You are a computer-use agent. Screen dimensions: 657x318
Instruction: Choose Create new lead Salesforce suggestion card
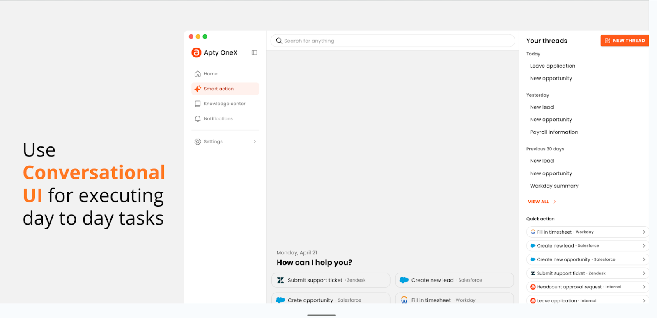click(455, 280)
